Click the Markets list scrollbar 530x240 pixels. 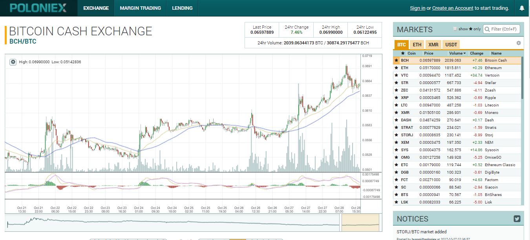click(x=522, y=78)
